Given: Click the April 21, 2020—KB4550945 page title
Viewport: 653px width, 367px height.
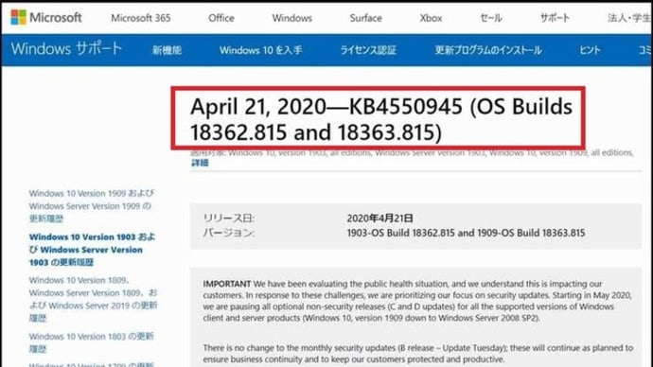Looking at the screenshot, I should point(381,119).
